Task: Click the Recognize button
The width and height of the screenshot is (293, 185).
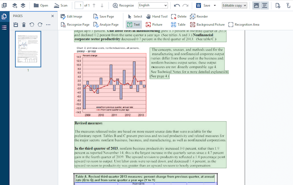Action: pyautogui.click(x=123, y=5)
